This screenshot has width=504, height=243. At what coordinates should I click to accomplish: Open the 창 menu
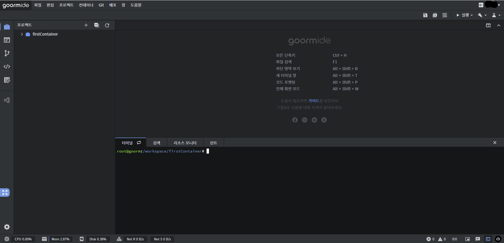(x=123, y=5)
